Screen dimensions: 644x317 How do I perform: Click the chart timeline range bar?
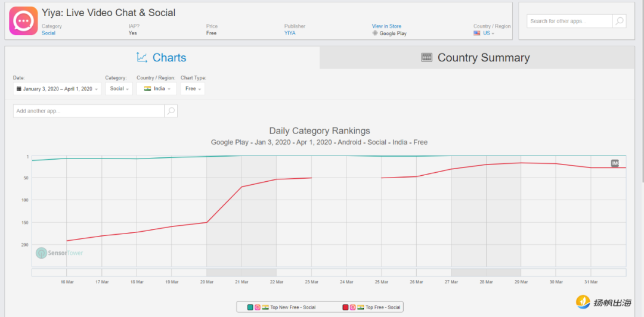tap(328, 272)
